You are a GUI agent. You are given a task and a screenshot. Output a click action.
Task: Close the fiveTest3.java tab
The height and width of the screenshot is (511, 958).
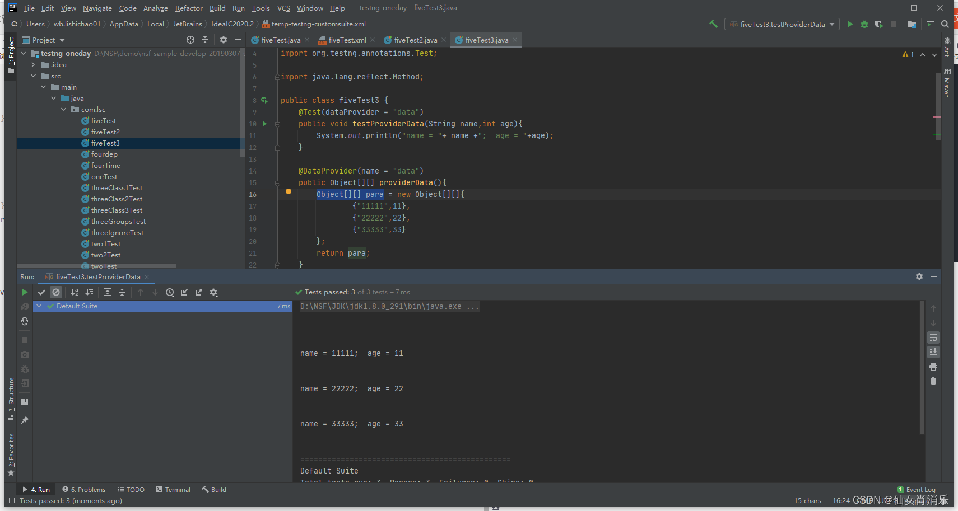coord(515,40)
